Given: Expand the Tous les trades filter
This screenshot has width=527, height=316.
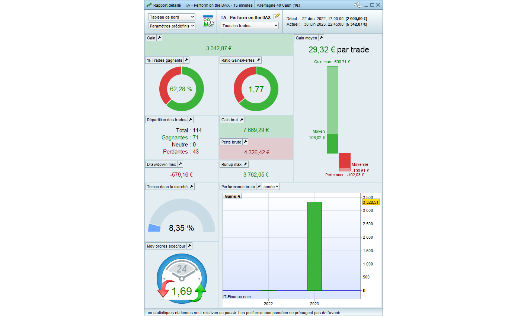Looking at the screenshot, I should (250, 26).
